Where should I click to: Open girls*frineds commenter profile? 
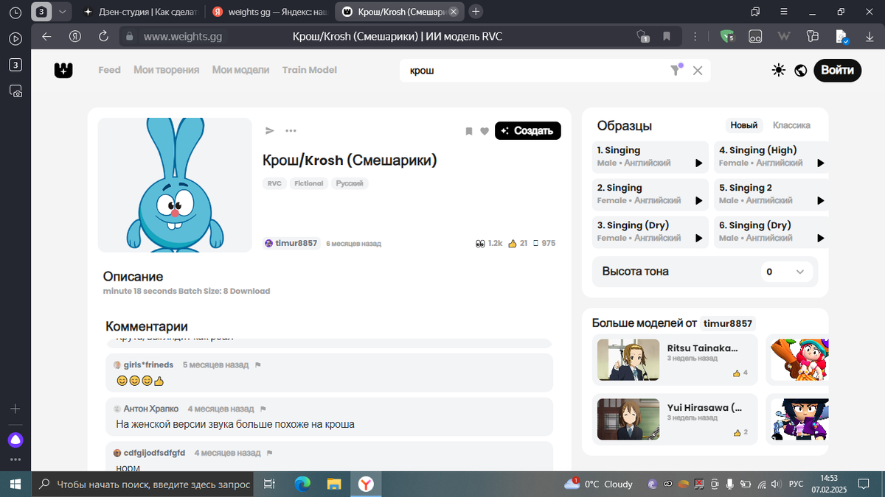148,364
